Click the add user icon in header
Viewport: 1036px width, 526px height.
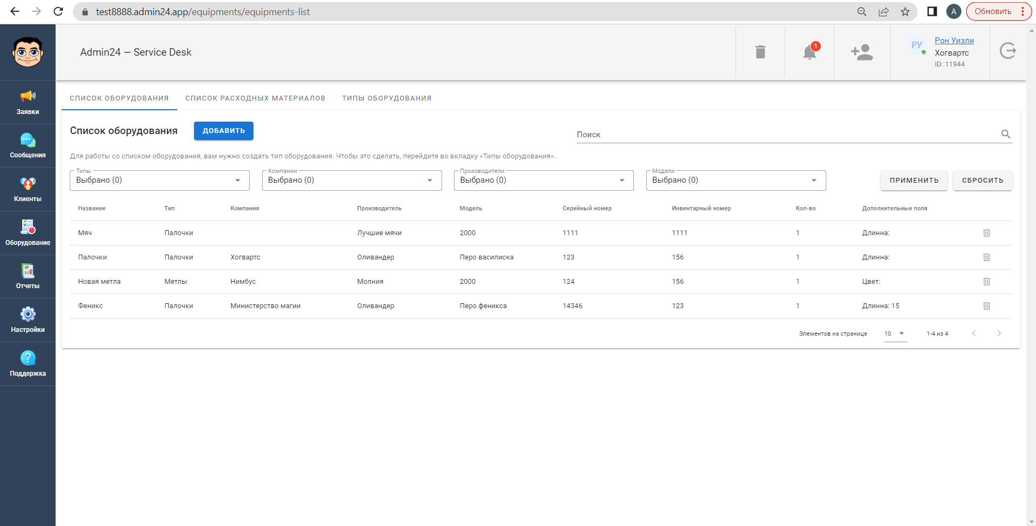(x=861, y=52)
